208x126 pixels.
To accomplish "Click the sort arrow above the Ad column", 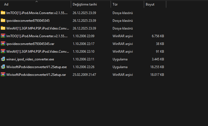I will (37, 2).
